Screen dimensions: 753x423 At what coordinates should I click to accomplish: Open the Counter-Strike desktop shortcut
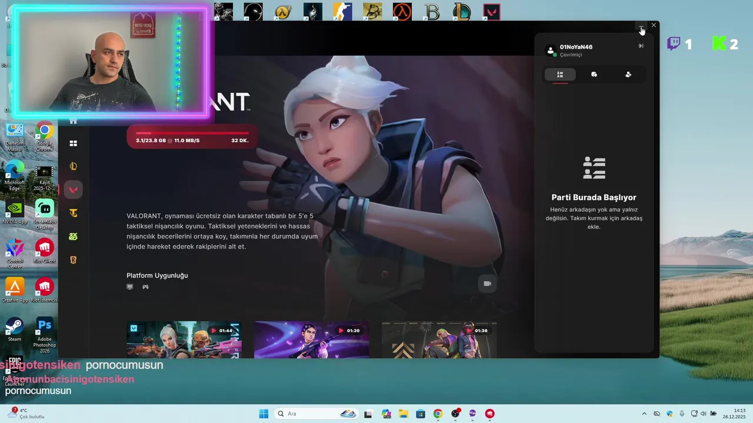[343, 11]
